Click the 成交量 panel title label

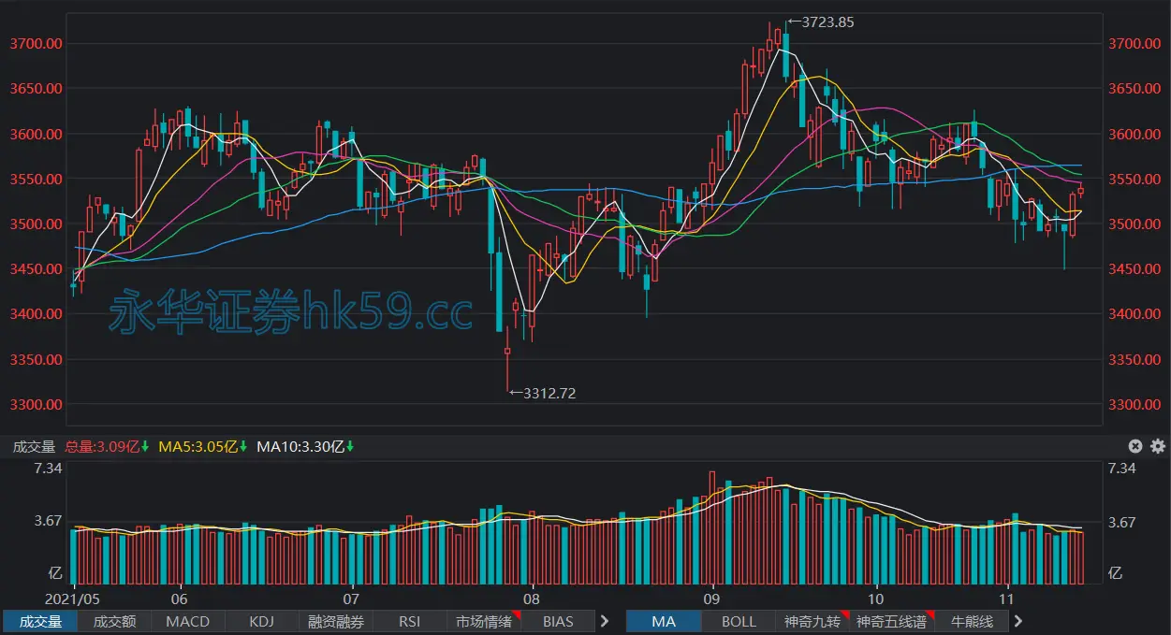pyautogui.click(x=34, y=447)
